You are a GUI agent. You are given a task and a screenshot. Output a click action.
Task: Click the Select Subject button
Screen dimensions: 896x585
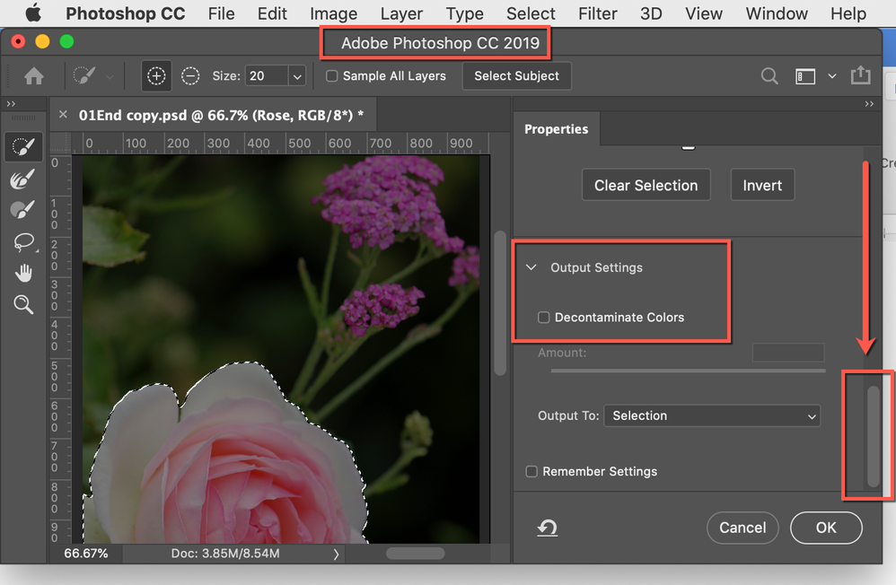516,76
